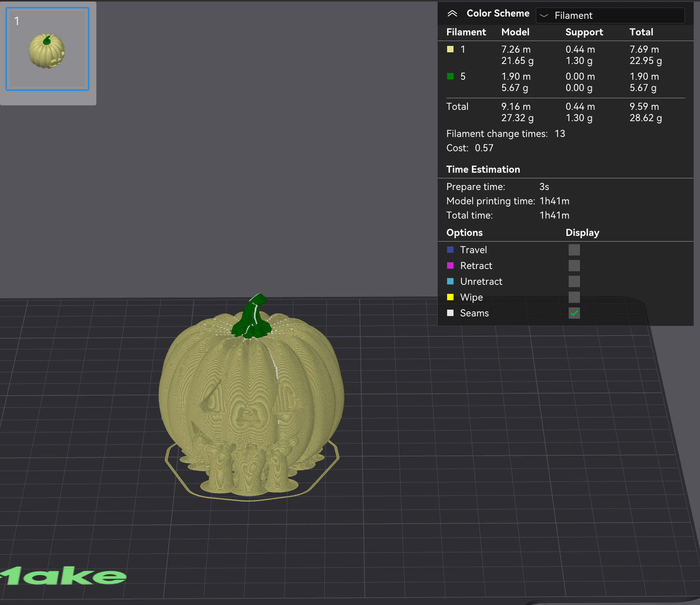The image size is (700, 605).
Task: Click the yellow filament 1 color swatch
Action: point(450,49)
